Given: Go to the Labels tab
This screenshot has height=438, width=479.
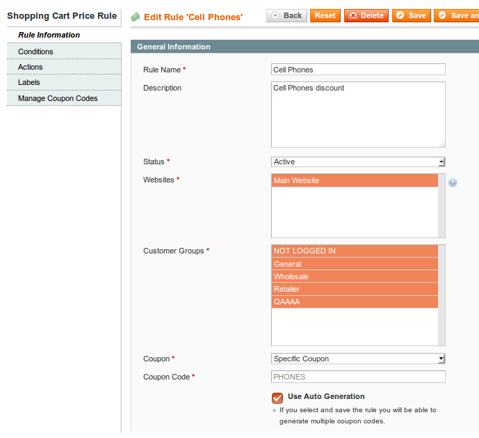Looking at the screenshot, I should coord(29,82).
